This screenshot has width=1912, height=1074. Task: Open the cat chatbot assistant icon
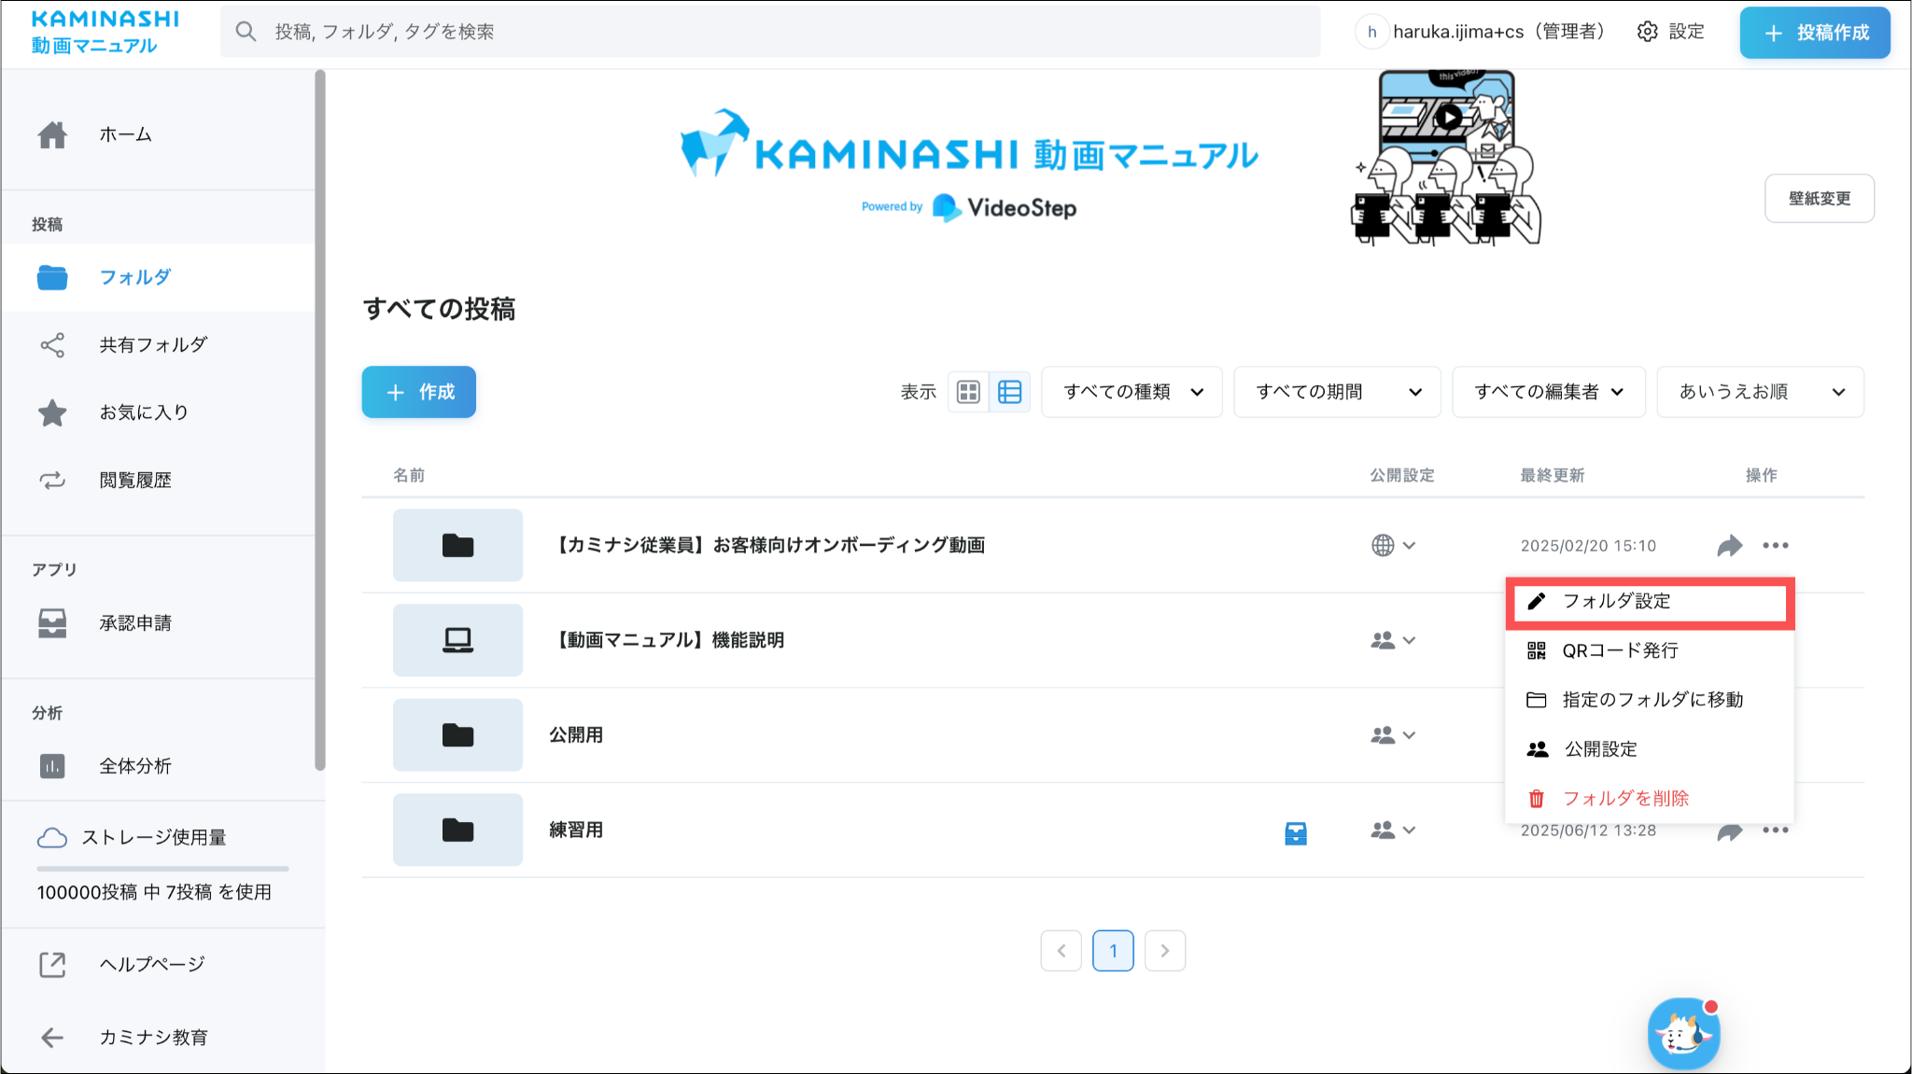click(1683, 1033)
